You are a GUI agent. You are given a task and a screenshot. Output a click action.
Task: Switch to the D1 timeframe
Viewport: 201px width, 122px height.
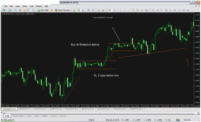pyautogui.click(x=179, y=10)
